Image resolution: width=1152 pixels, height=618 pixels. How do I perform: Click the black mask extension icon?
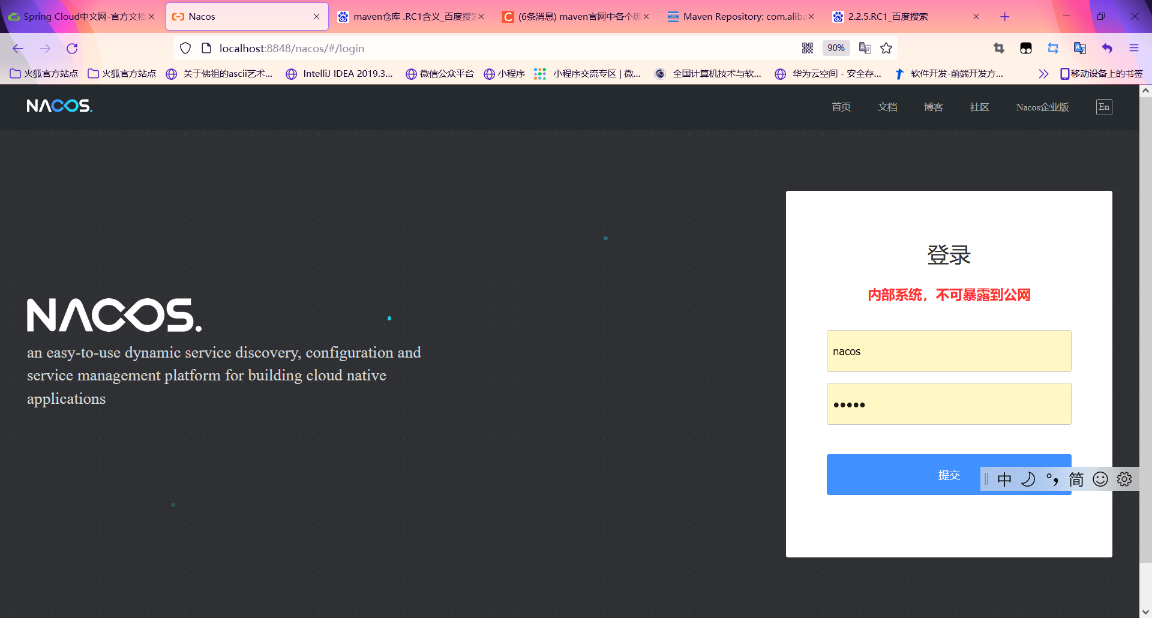coord(1026,48)
